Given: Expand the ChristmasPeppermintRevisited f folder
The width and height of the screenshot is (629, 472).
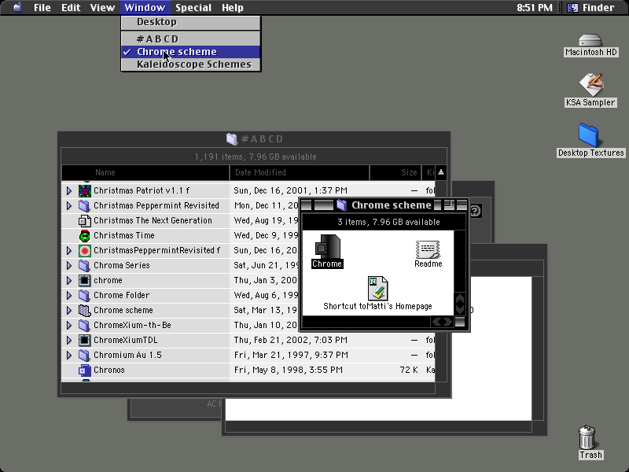Looking at the screenshot, I should pyautogui.click(x=69, y=250).
